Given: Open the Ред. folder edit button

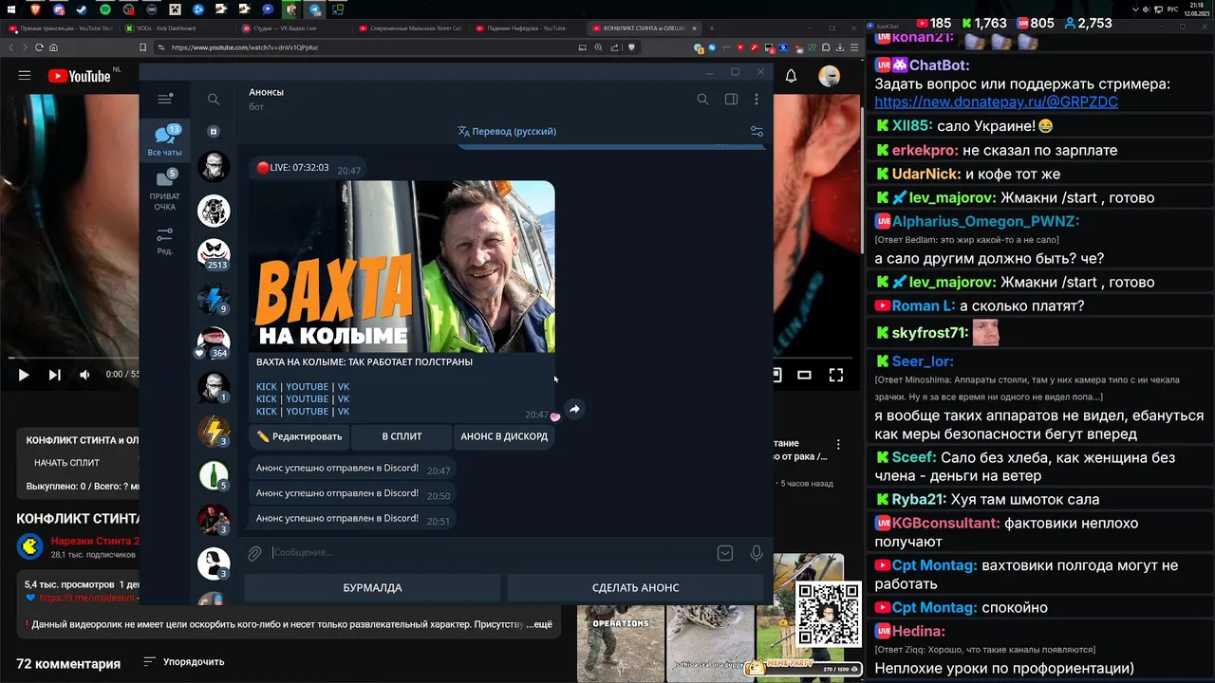Looking at the screenshot, I should [164, 241].
